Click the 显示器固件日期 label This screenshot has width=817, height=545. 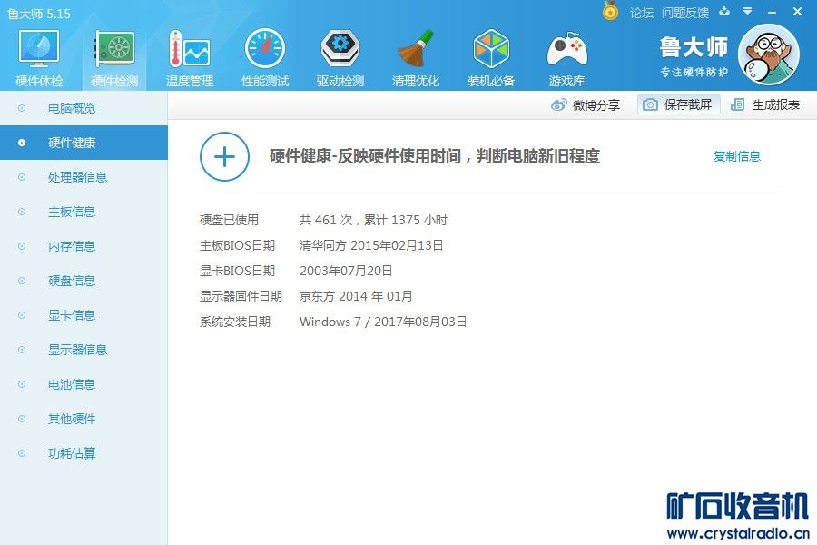click(241, 296)
